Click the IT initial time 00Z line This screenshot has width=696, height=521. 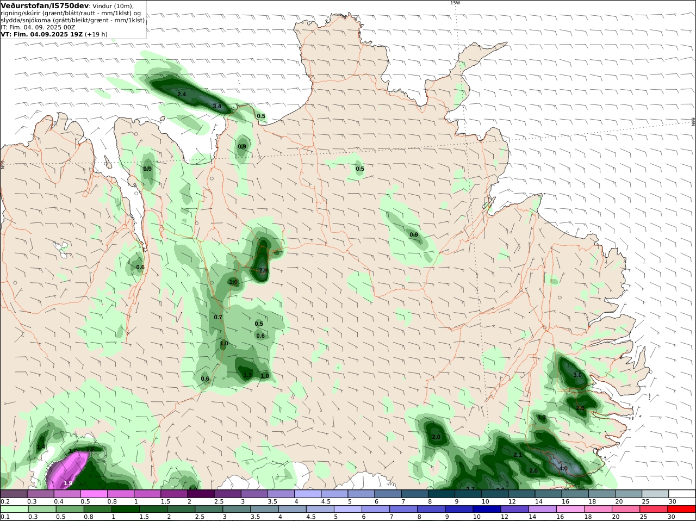(x=38, y=27)
